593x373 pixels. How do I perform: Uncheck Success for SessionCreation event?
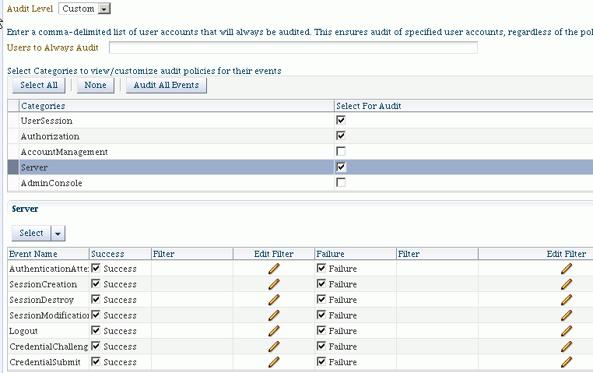[x=96, y=283]
